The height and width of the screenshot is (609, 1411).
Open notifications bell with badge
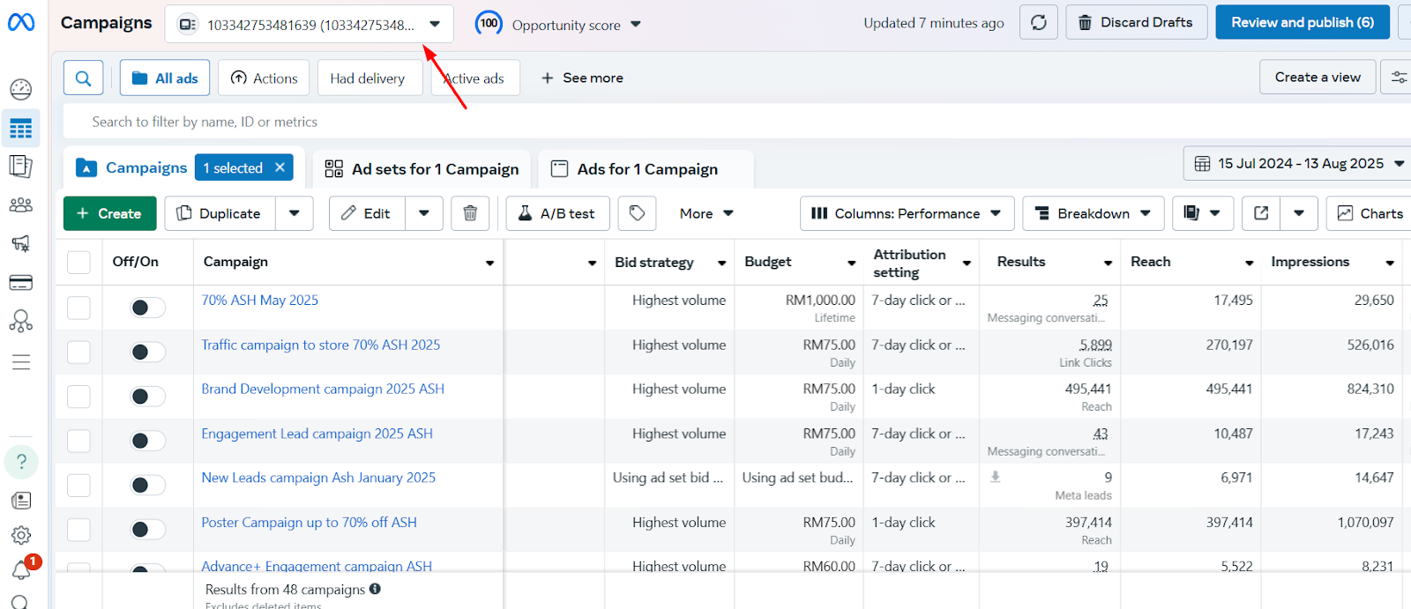(21, 570)
